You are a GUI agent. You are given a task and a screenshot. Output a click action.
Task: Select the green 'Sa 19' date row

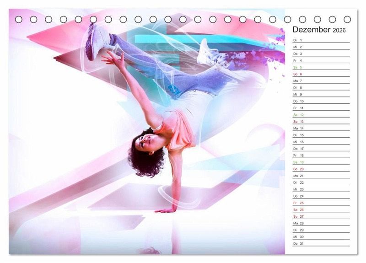(x=321, y=162)
